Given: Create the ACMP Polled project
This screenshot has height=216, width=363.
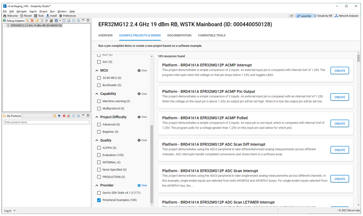Looking at the screenshot, I should point(339,124).
